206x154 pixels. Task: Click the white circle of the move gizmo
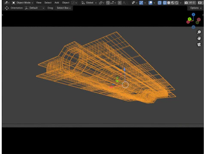point(125,85)
